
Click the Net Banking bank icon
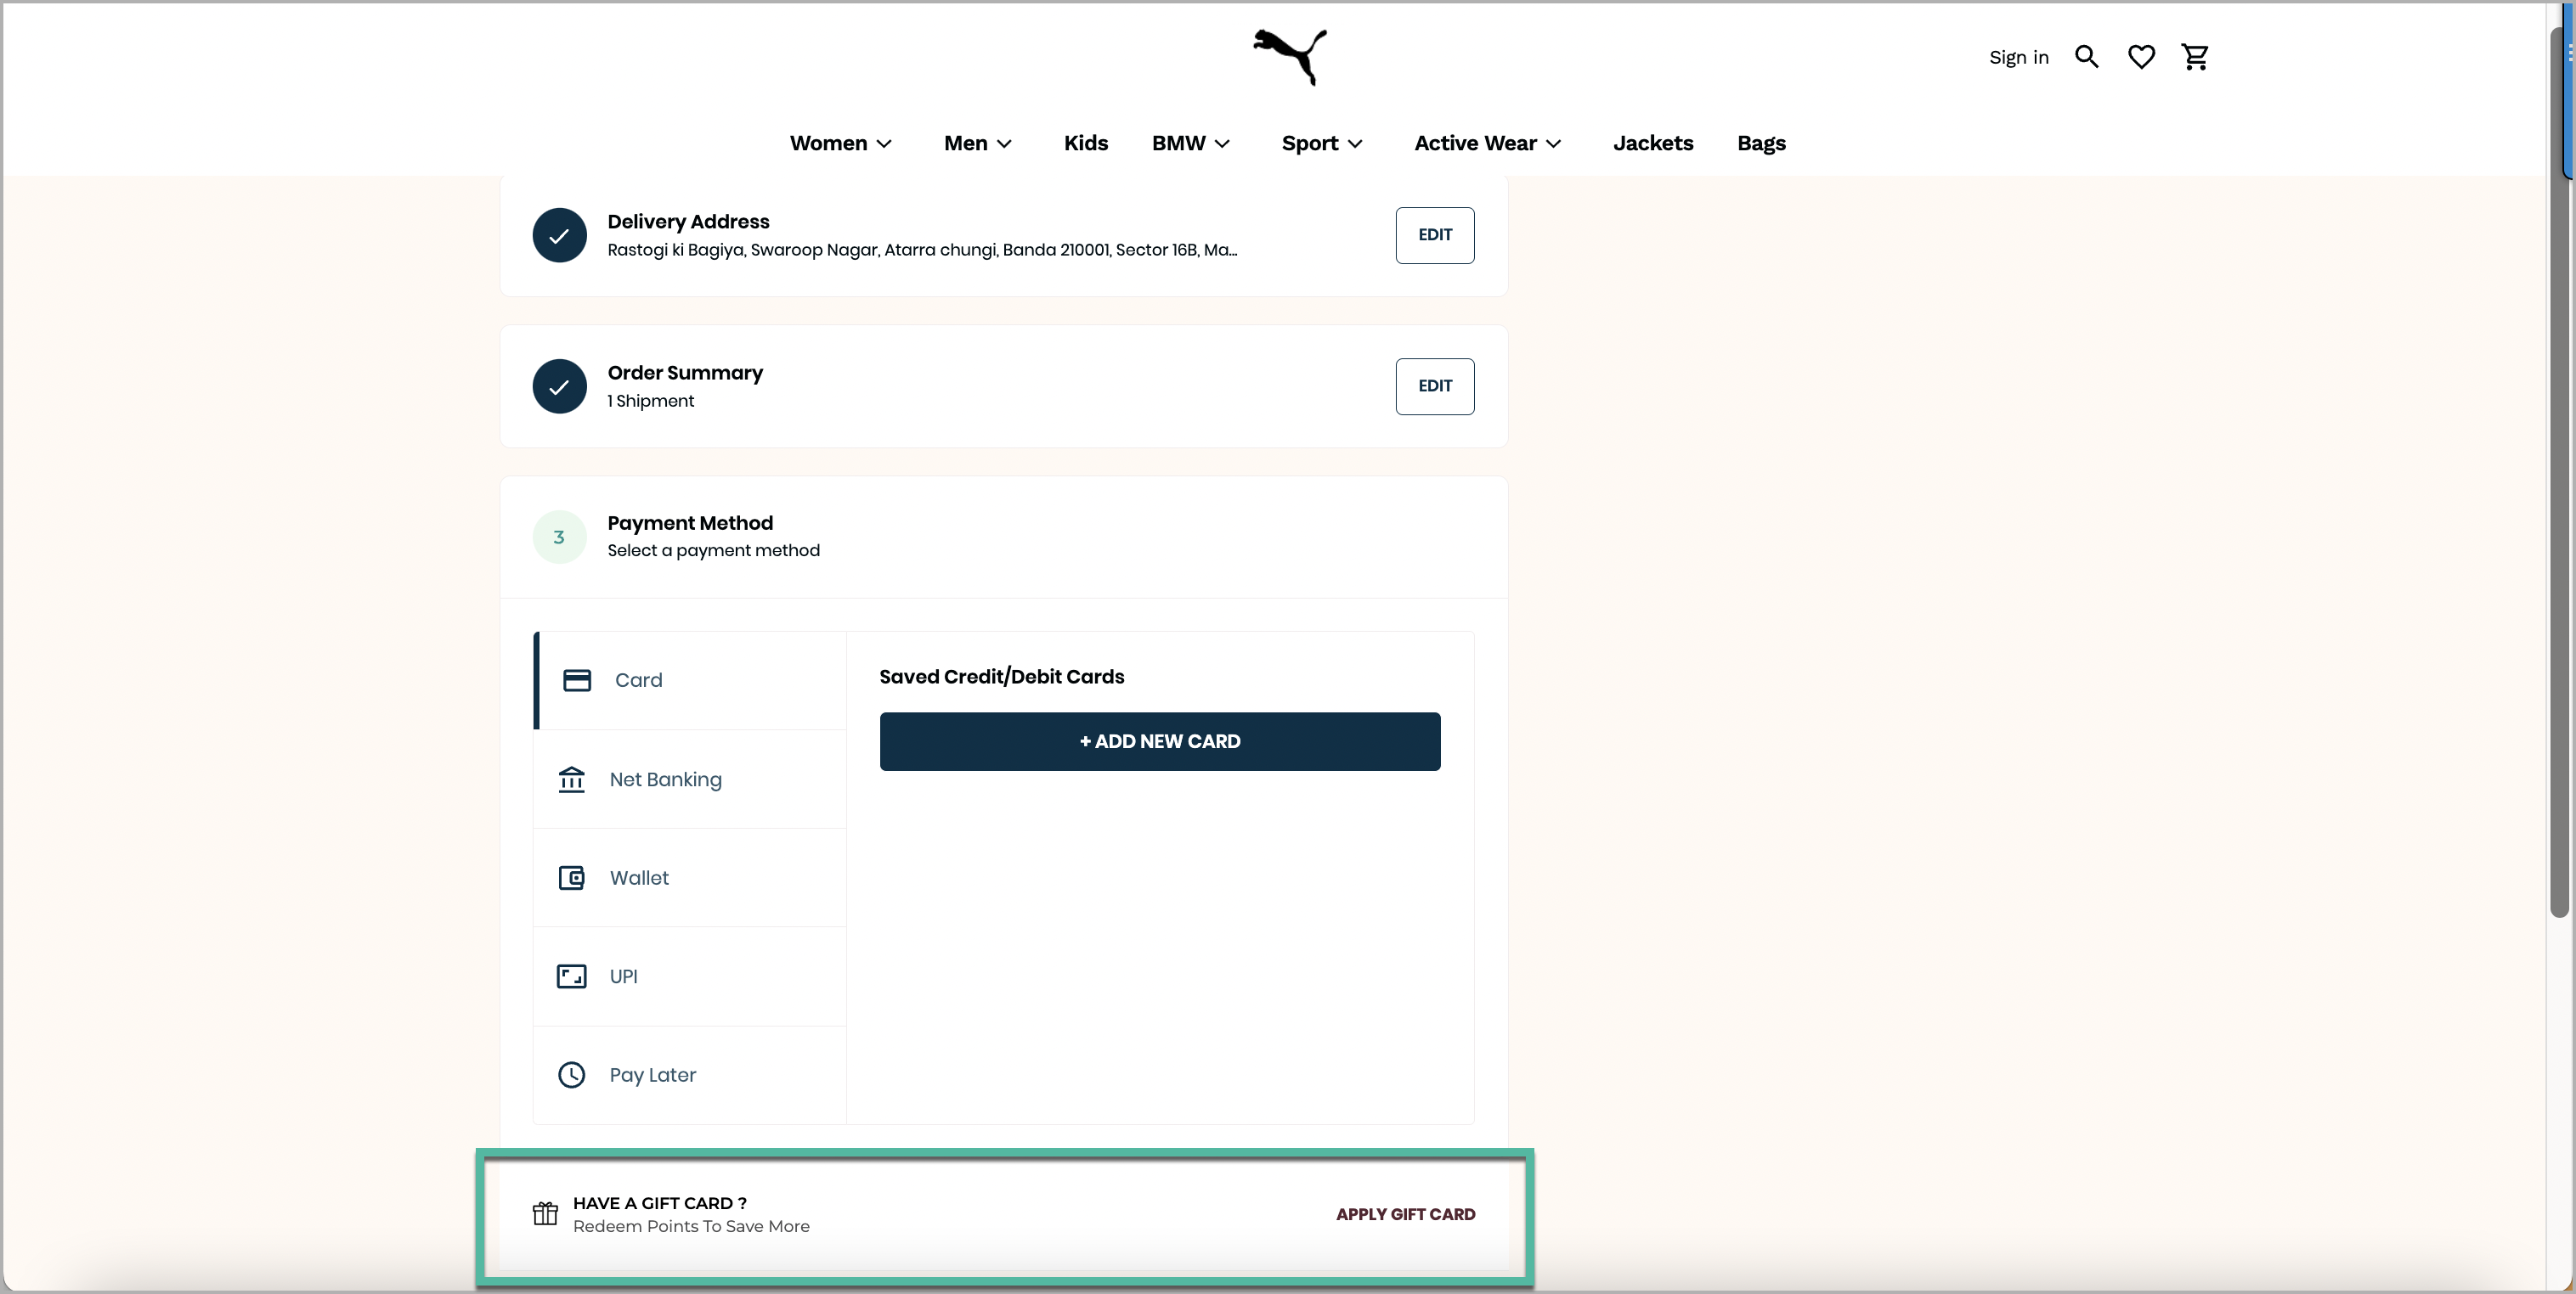pyautogui.click(x=571, y=779)
